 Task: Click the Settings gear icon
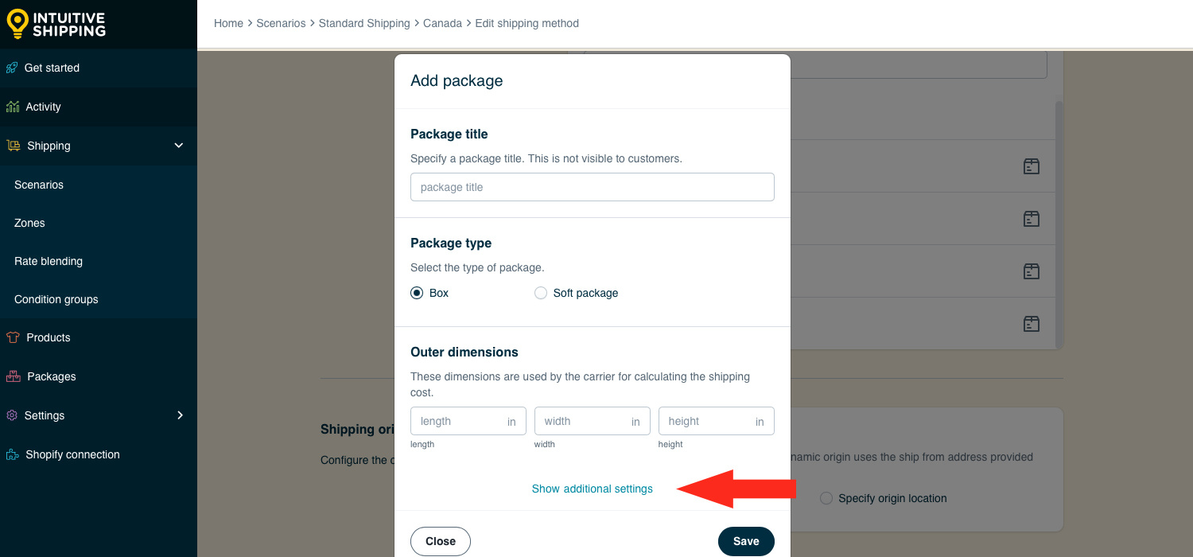tap(12, 415)
